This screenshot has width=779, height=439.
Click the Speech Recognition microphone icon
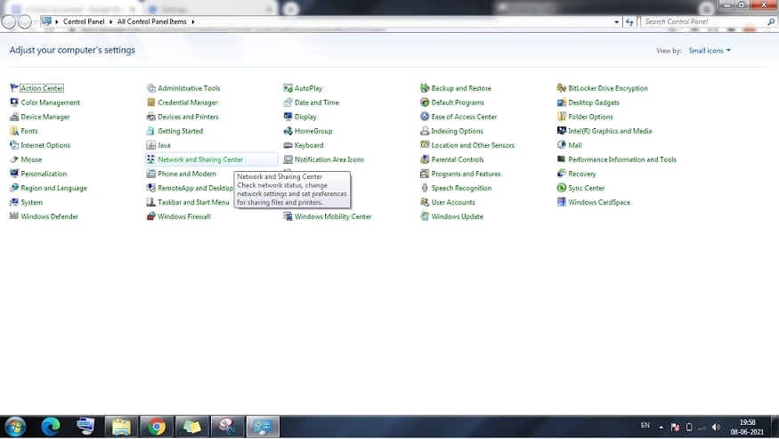point(425,188)
